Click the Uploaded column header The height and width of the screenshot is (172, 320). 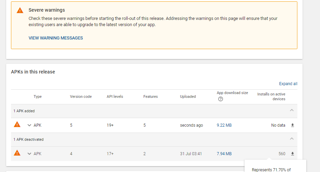point(188,96)
